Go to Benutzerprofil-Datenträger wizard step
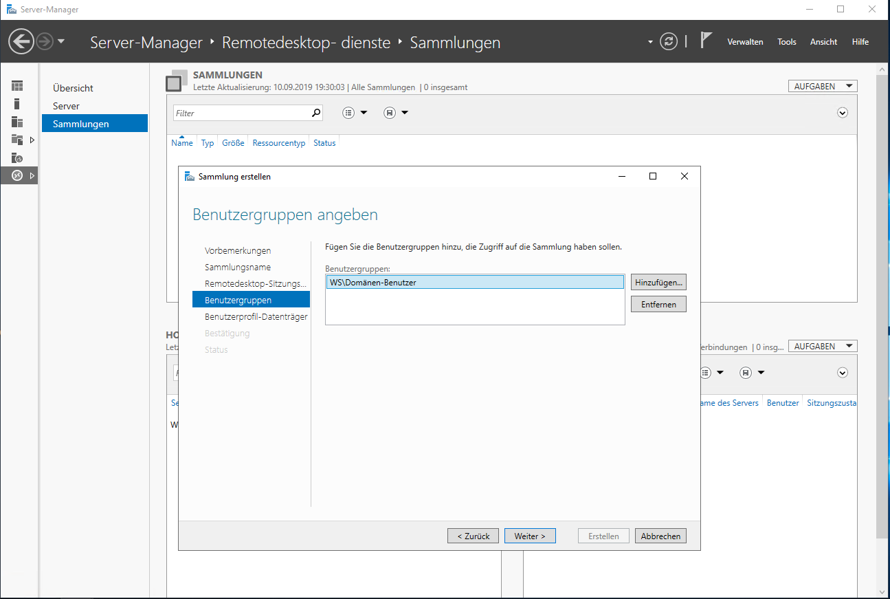The width and height of the screenshot is (890, 599). pos(256,317)
